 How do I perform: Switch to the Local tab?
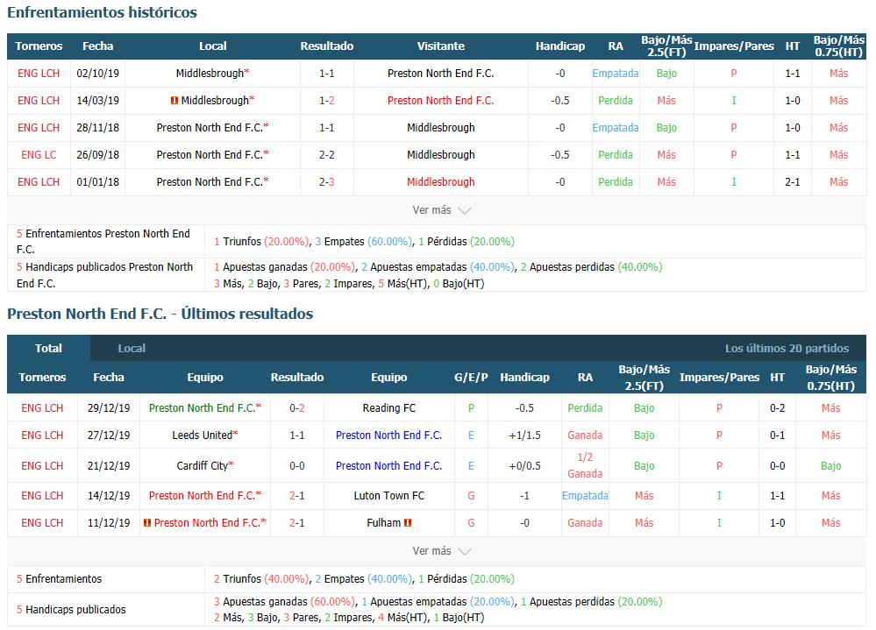[132, 348]
